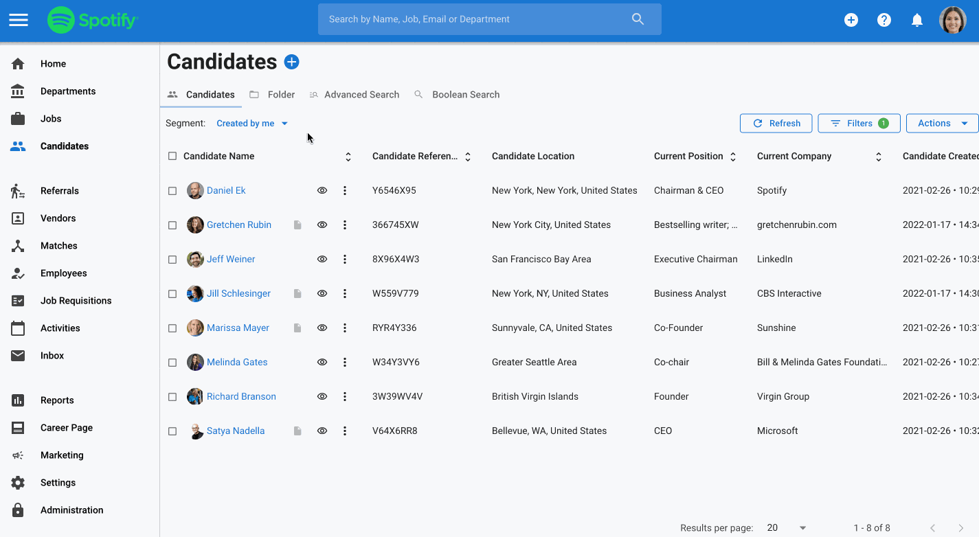Sort by Candidate Name arrows
Viewport: 979px width, 537px height.
click(x=348, y=157)
